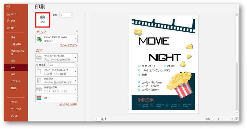Open the ヘッダーとフッターの編集 link
Image resolution: width=247 pixels, height=129 pixels.
[x=67, y=104]
